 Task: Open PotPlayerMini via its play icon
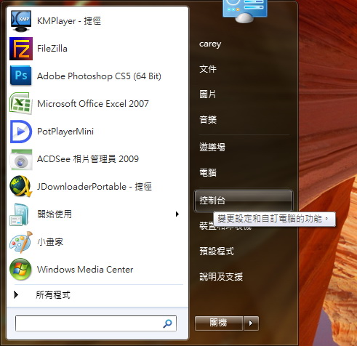21,132
